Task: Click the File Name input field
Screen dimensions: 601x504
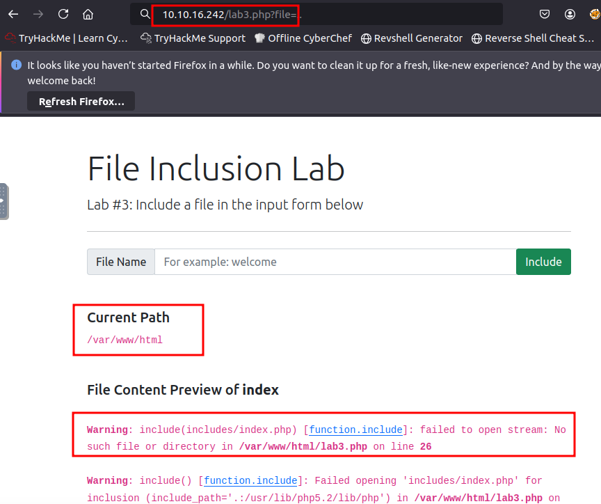Action: [x=334, y=262]
